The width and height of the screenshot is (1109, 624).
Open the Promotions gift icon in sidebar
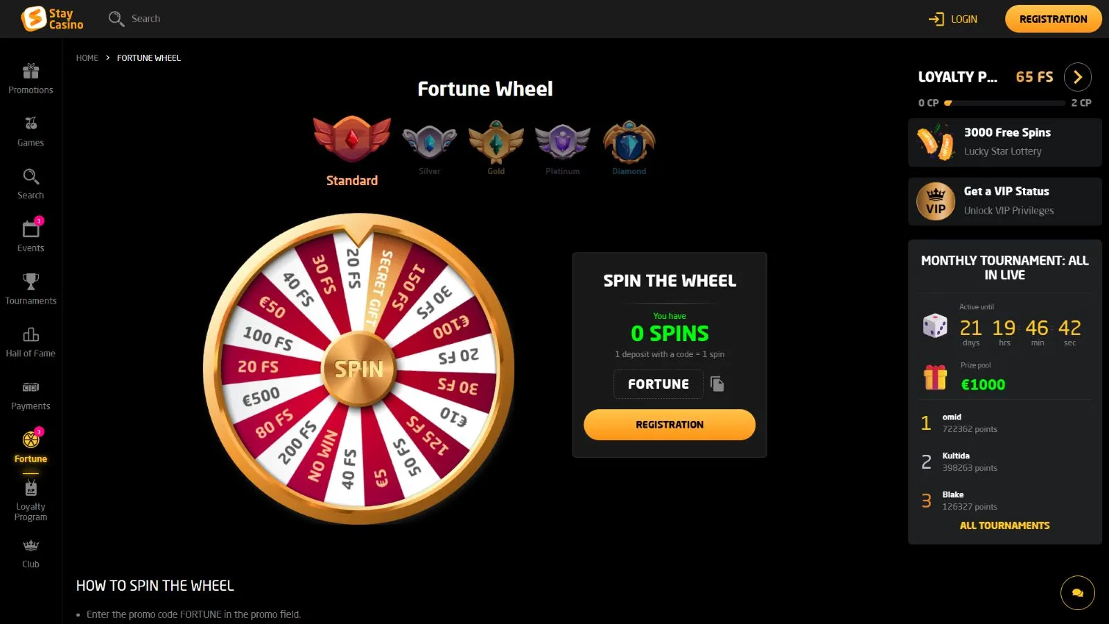click(x=30, y=71)
